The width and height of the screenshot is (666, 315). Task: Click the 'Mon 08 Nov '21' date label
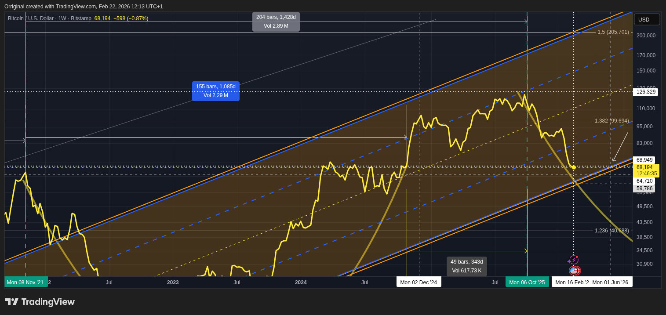(x=25, y=282)
